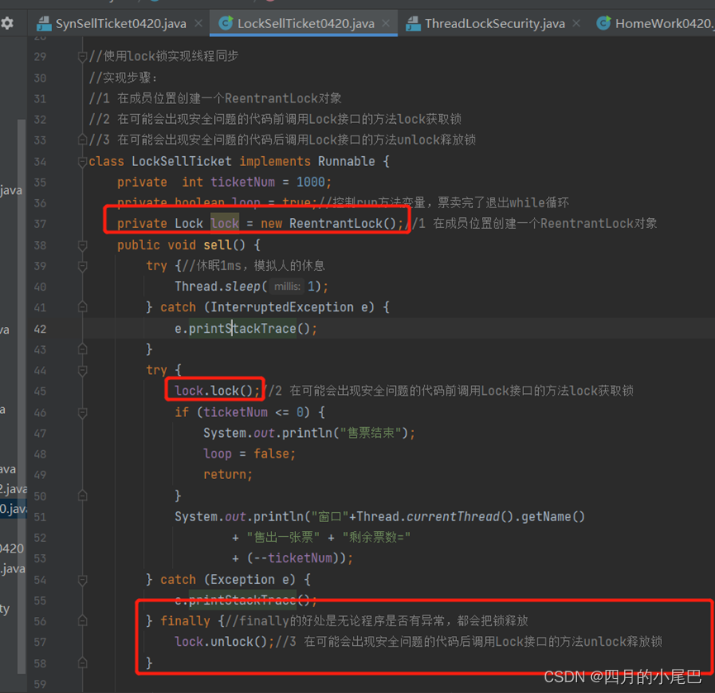
Task: Click the class icon on LockSellTicket0420.java tab
Action: click(225, 24)
